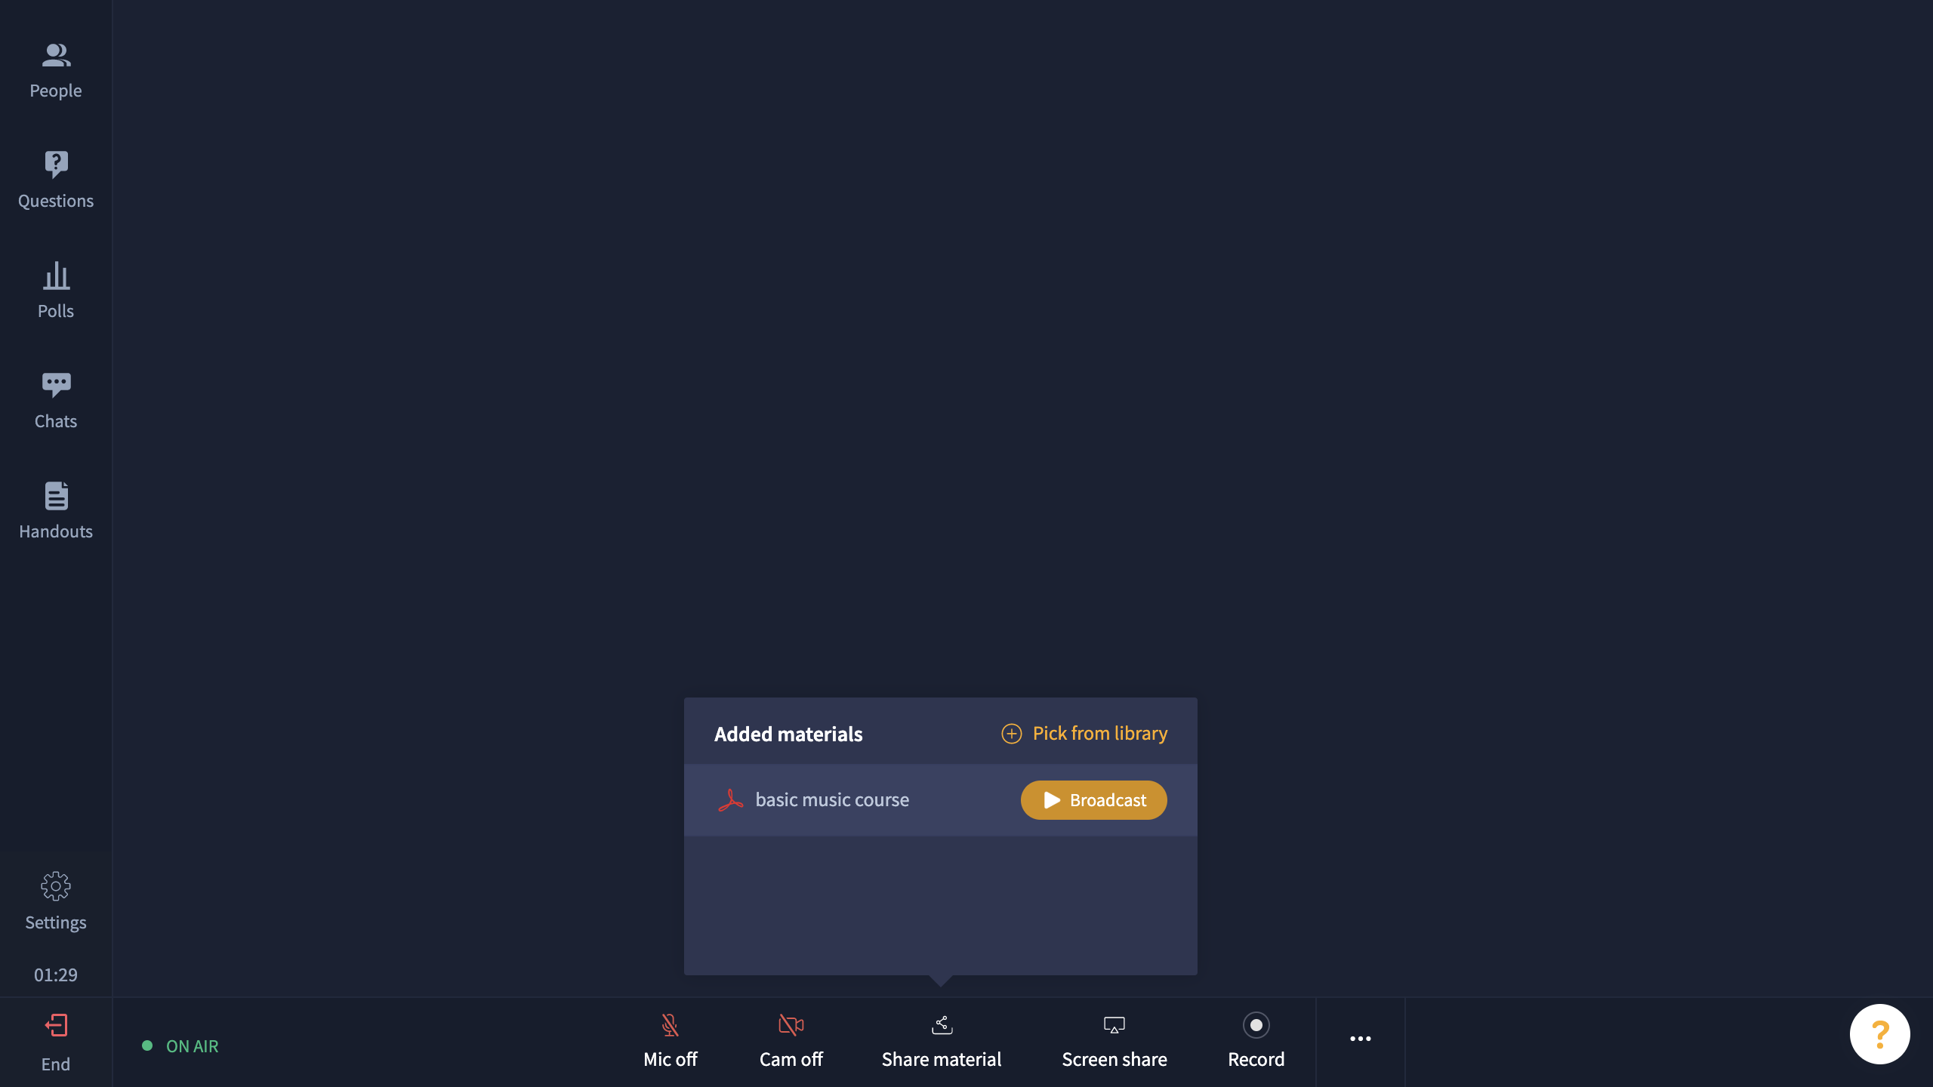Open the Questions panel
Image resolution: width=1933 pixels, height=1087 pixels.
[56, 180]
